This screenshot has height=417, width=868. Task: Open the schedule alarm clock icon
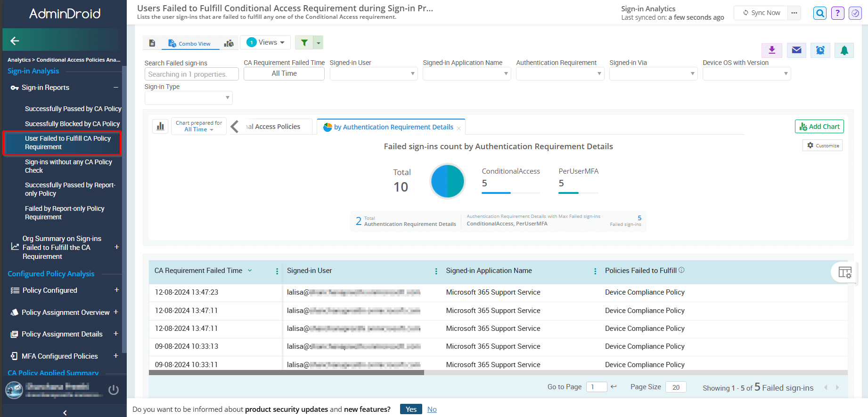[820, 50]
